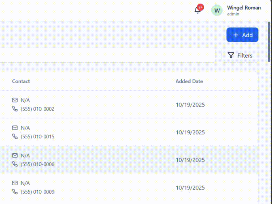Click the 9+ notification badge
This screenshot has width=272, height=204.
coord(201,7)
